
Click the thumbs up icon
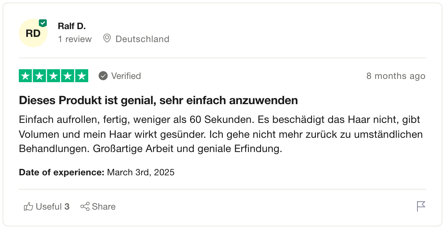[x=29, y=207]
